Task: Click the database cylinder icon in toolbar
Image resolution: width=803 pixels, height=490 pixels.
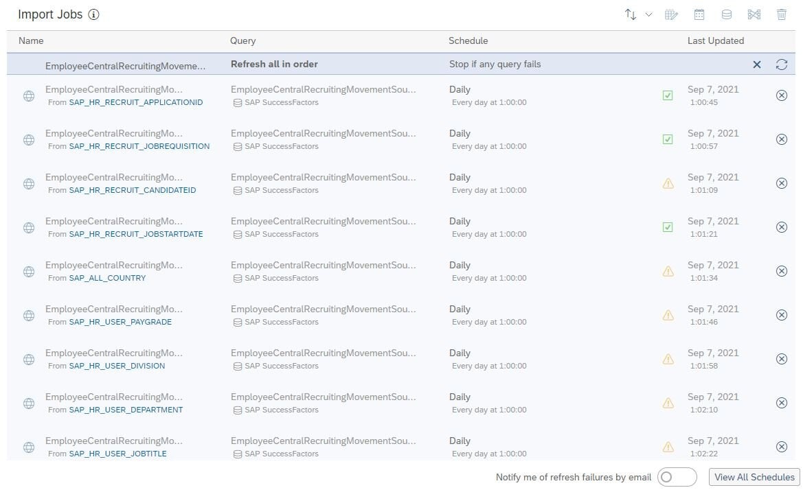Action: coord(726,14)
